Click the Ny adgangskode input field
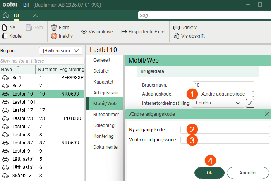This screenshot has height=181, width=271. 225,130
